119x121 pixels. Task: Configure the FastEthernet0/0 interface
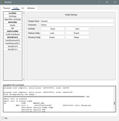[x=13, y=40]
